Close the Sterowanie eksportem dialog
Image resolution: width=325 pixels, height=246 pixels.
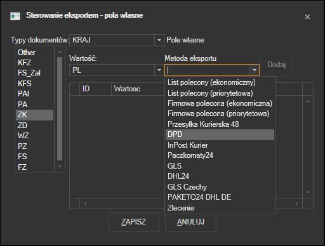(307, 16)
